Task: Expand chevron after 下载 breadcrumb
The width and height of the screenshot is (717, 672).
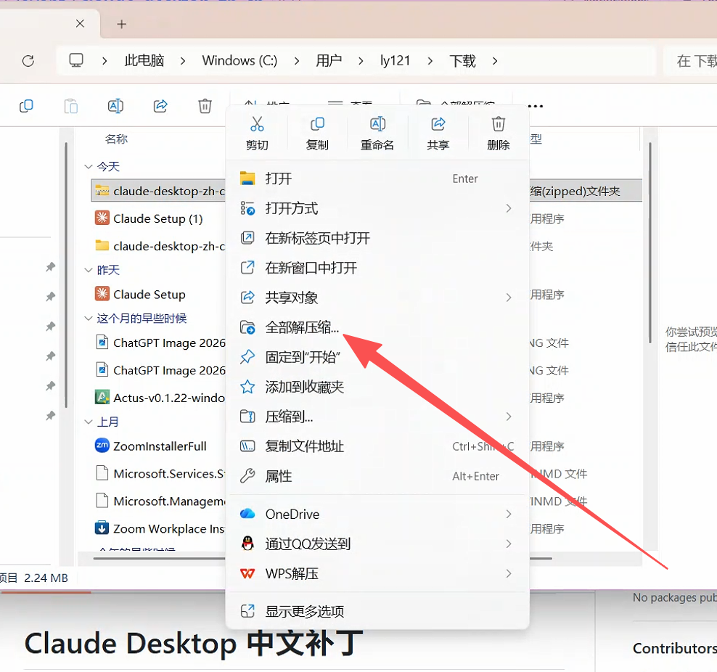Action: (495, 61)
